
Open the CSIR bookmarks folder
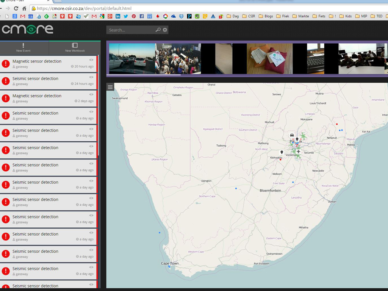point(249,16)
